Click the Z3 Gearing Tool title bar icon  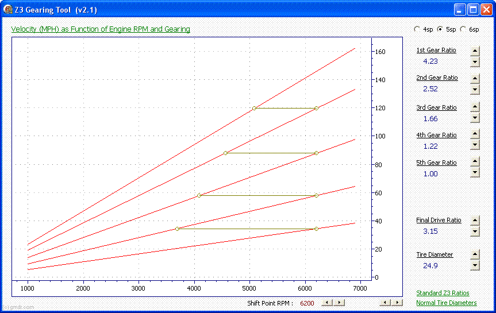[8, 9]
